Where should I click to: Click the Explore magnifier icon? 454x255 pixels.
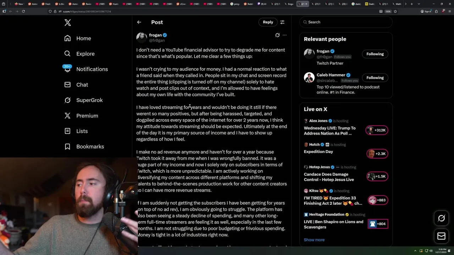(67, 53)
